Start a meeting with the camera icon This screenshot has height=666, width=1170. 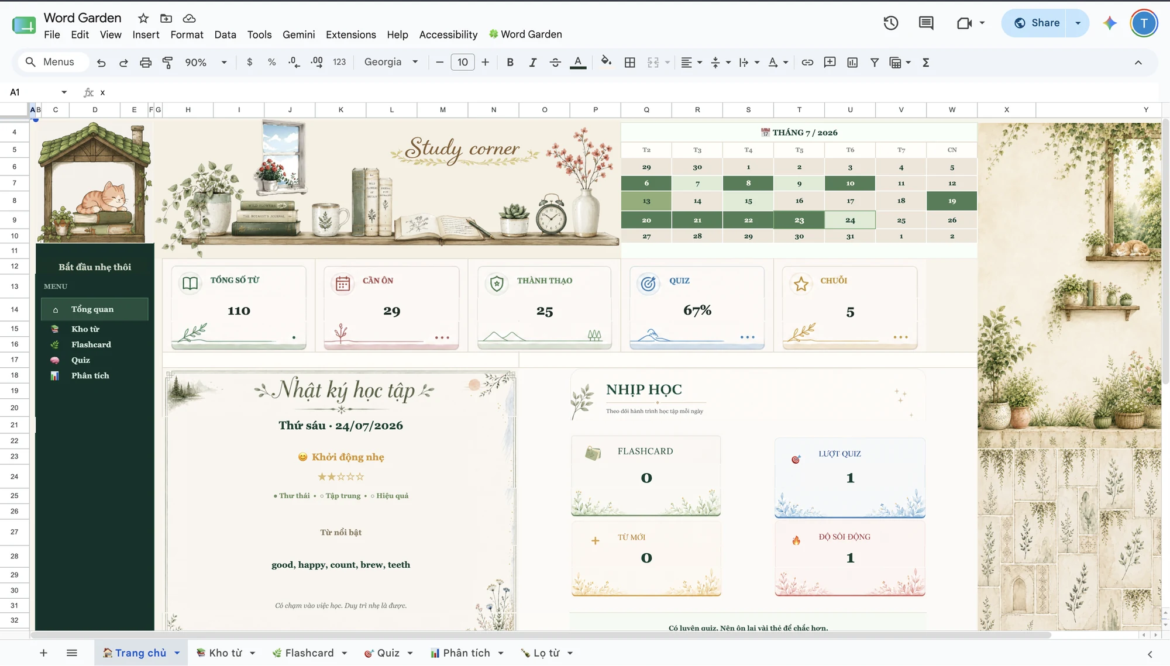coord(964,23)
